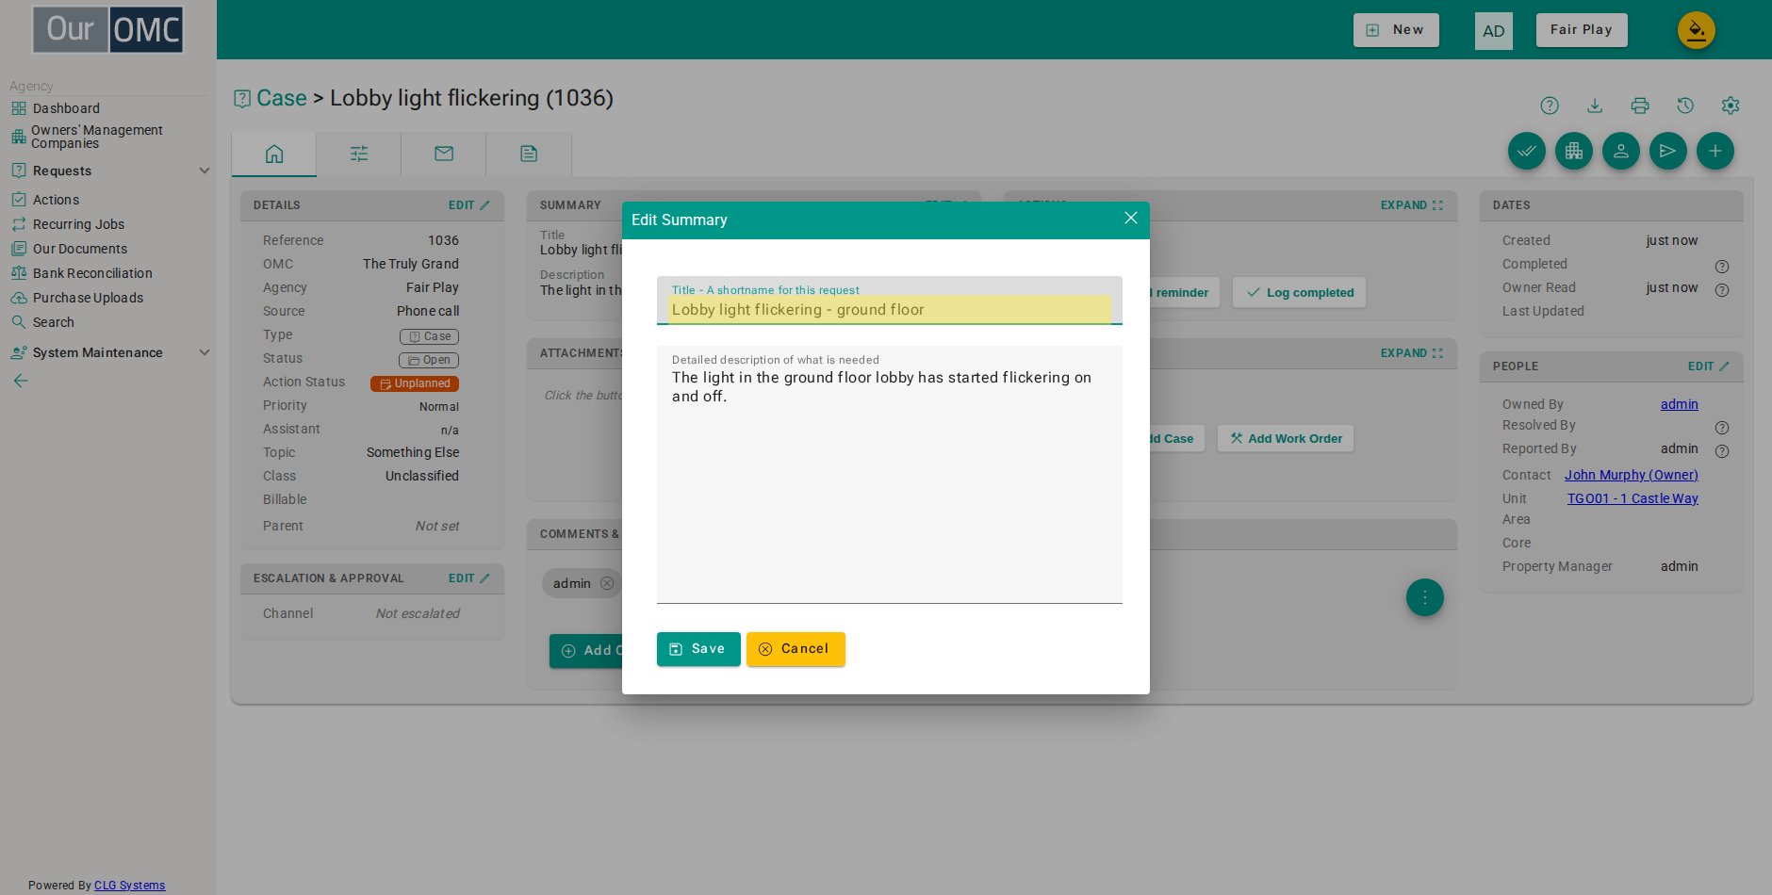Click the send arrow round button
The image size is (1772, 895).
point(1668,151)
